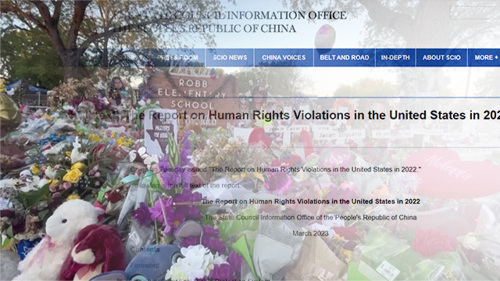This screenshot has width=500, height=281.
Task: Click the bold centered report title in the body
Action: (x=311, y=201)
